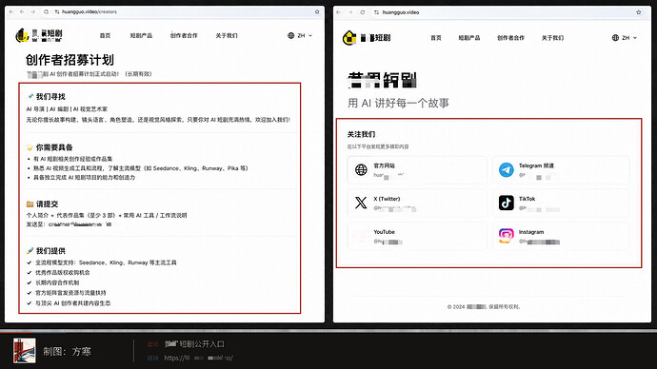Click the site logo in left browser
This screenshot has width=657, height=369.
coord(39,35)
